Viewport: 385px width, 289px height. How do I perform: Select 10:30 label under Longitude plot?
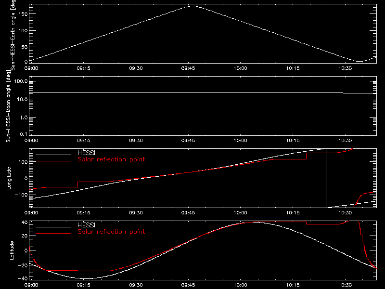(345, 212)
